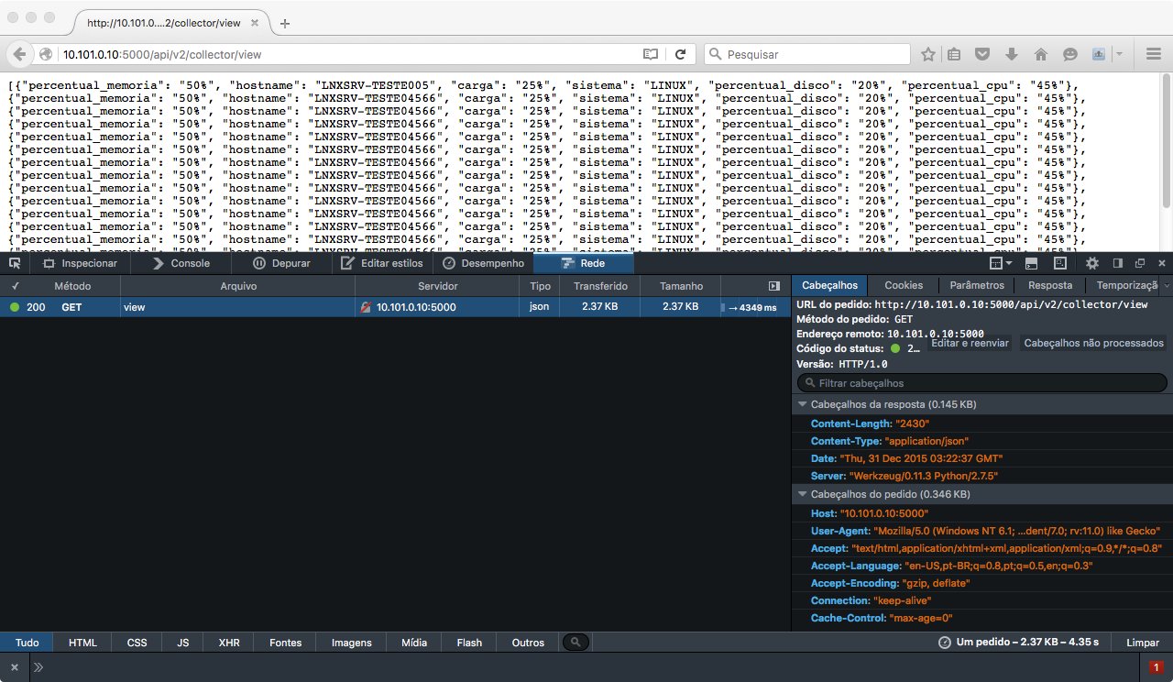Go to the Firefox home page
Screen dimensions: 1173x682
1040,54
